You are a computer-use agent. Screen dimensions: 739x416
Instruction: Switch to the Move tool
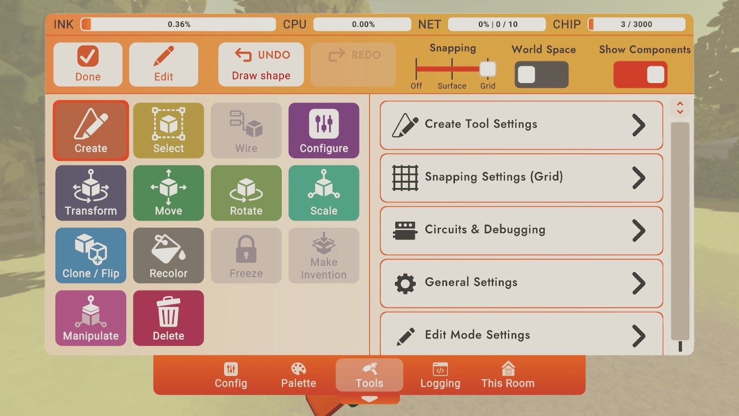[169, 193]
